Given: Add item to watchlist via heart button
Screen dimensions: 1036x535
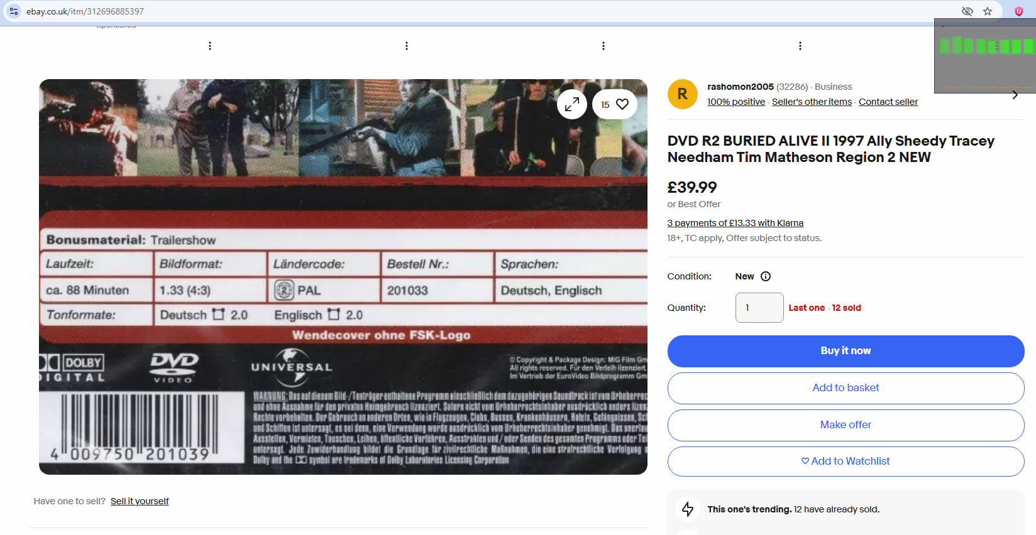Looking at the screenshot, I should 615,104.
